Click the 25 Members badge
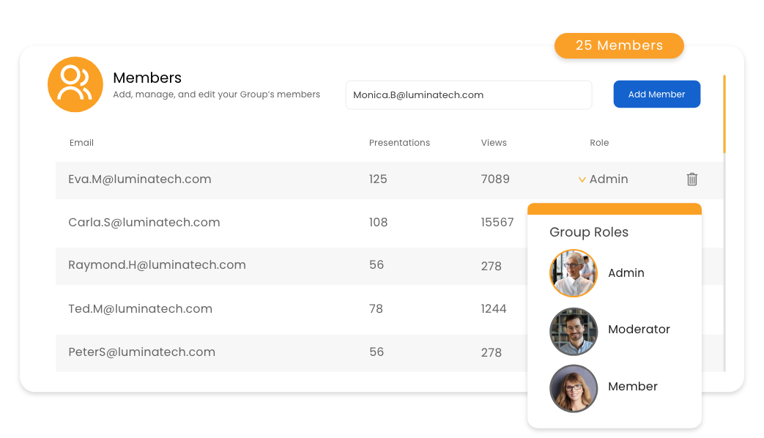The image size is (764, 438). point(619,46)
